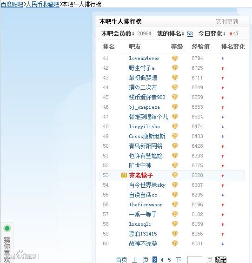Click the page number input field
252x263 pixels.
click(x=195, y=259)
